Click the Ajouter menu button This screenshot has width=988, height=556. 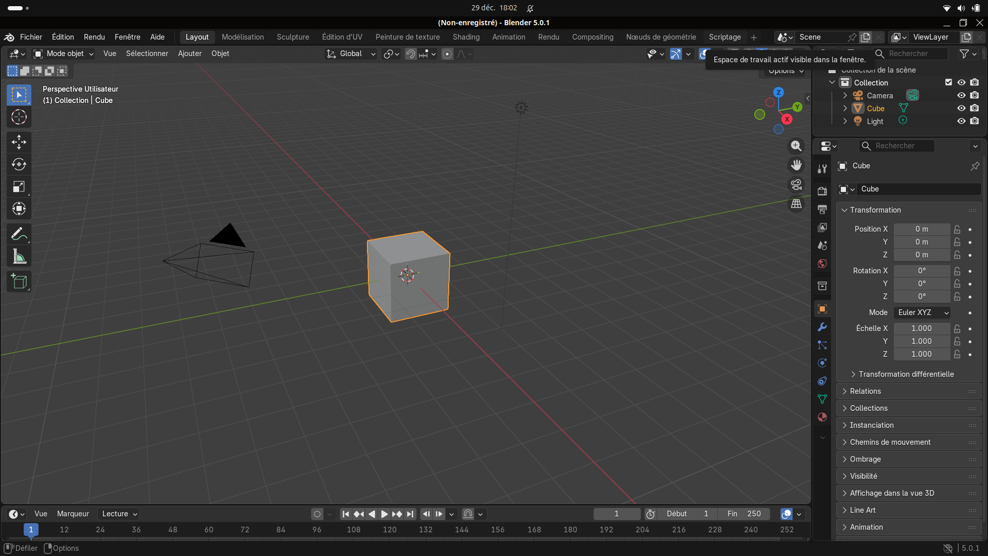point(189,54)
